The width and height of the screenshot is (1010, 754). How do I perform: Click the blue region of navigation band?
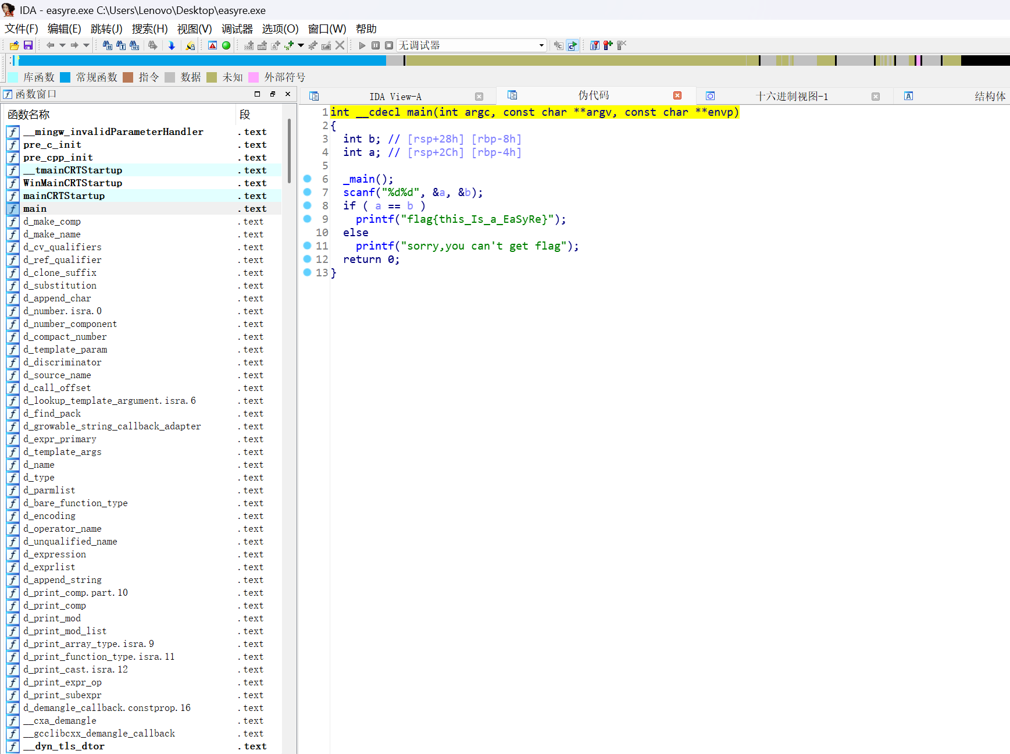pos(204,61)
